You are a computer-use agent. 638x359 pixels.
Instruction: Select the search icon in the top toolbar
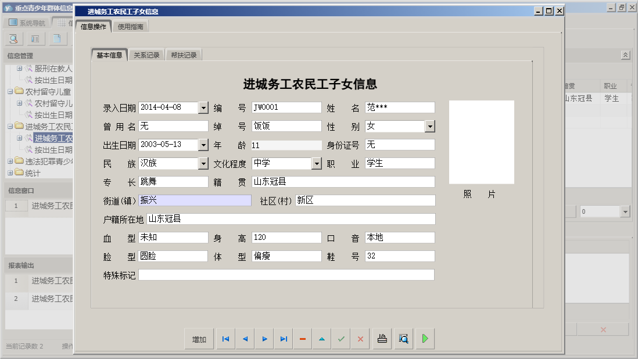pos(13,38)
